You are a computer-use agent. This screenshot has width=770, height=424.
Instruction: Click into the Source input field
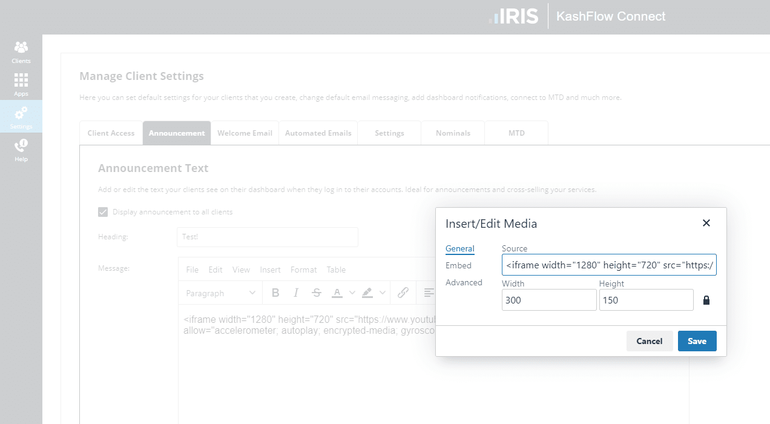pyautogui.click(x=609, y=265)
